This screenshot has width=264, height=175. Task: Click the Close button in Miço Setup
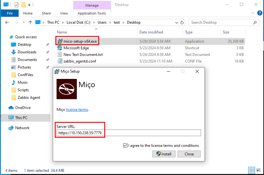click(189, 154)
